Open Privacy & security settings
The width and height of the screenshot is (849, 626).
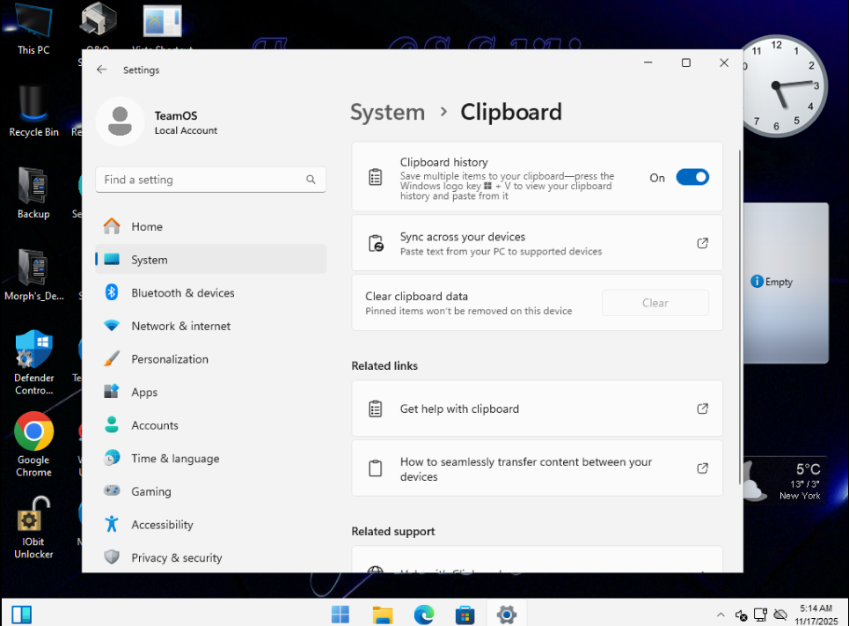[176, 557]
